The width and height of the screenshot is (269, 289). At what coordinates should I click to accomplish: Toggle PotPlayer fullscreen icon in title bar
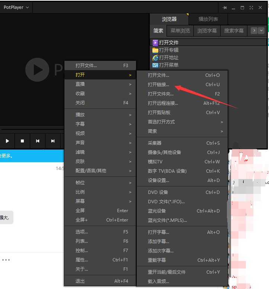point(251,7)
